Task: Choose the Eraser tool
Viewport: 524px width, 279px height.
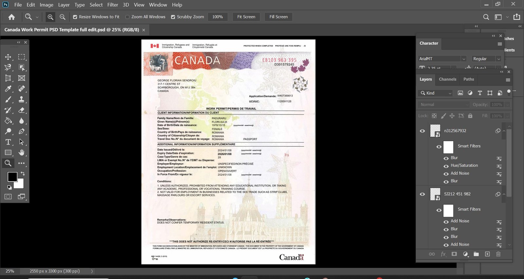Action: click(x=22, y=110)
